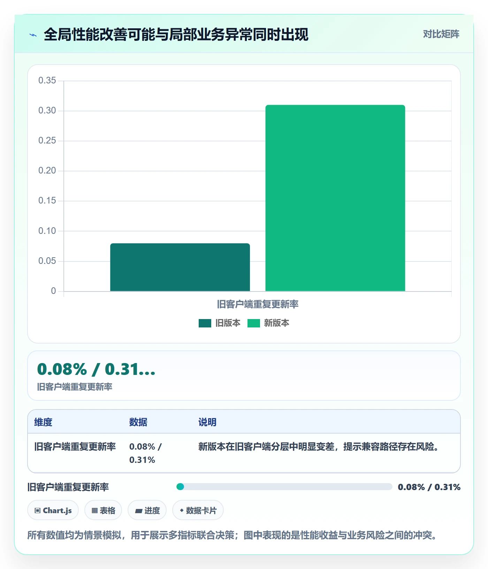Click the 0.35 y-axis tick label
This screenshot has height=569, width=488.
click(47, 80)
